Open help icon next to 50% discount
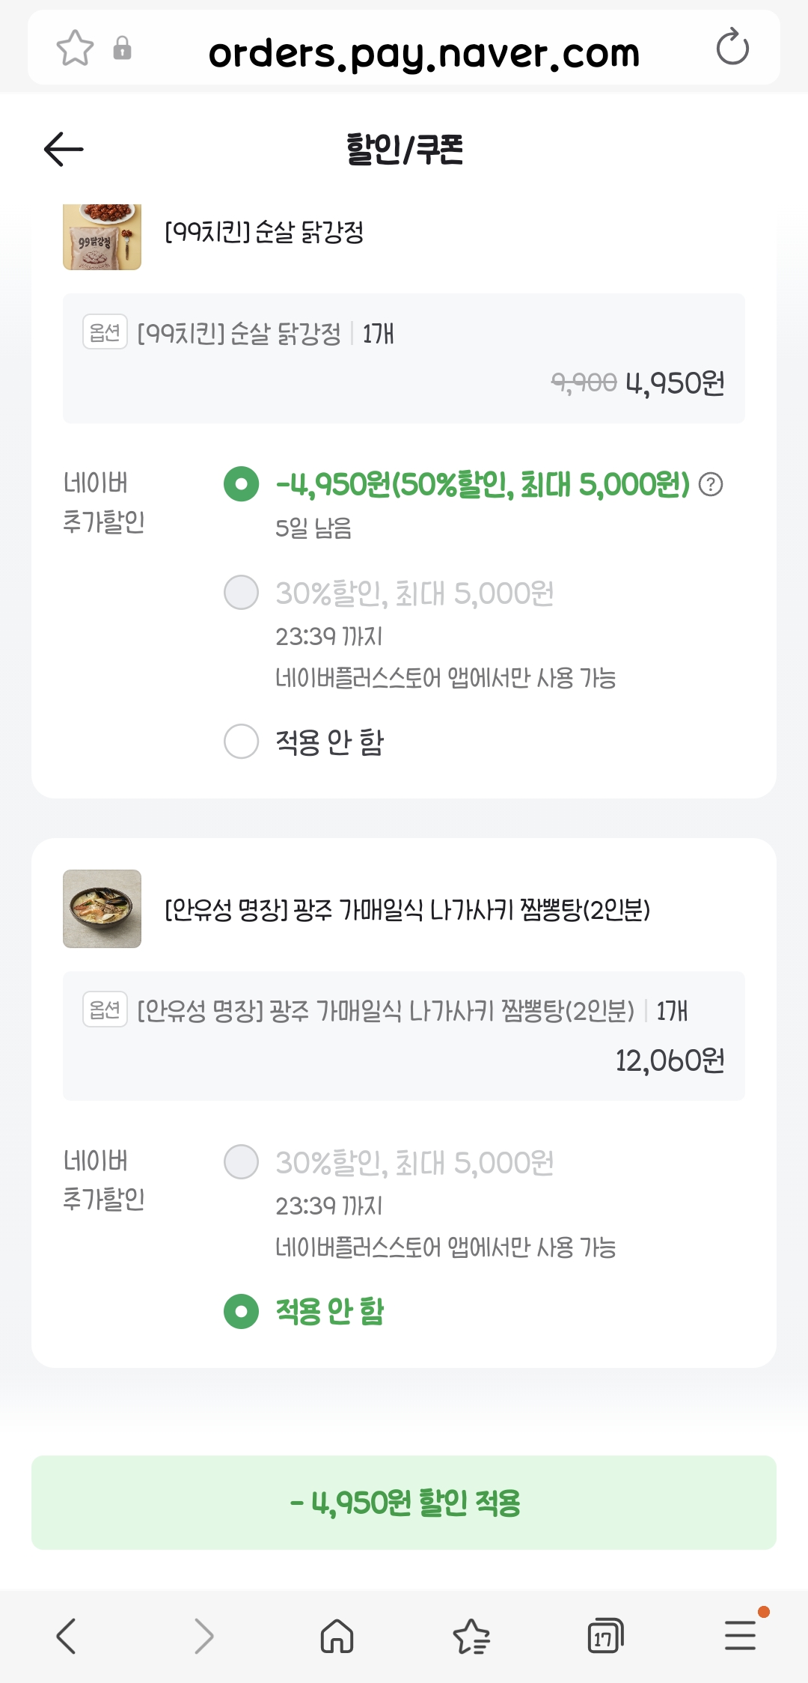The height and width of the screenshot is (1683, 808). click(x=711, y=485)
